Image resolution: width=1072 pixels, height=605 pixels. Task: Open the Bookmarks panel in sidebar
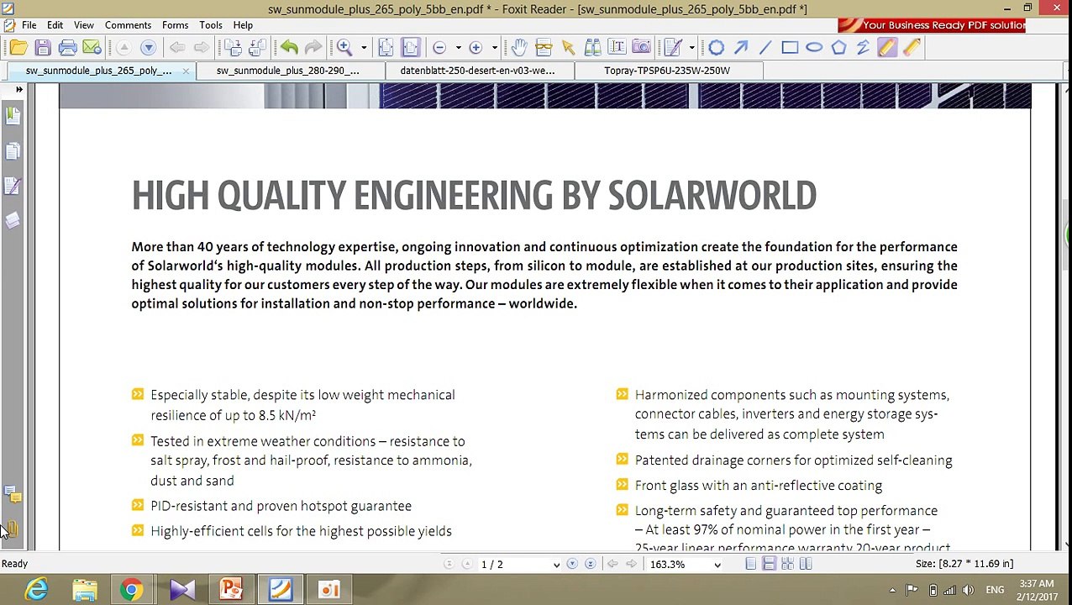tap(13, 114)
